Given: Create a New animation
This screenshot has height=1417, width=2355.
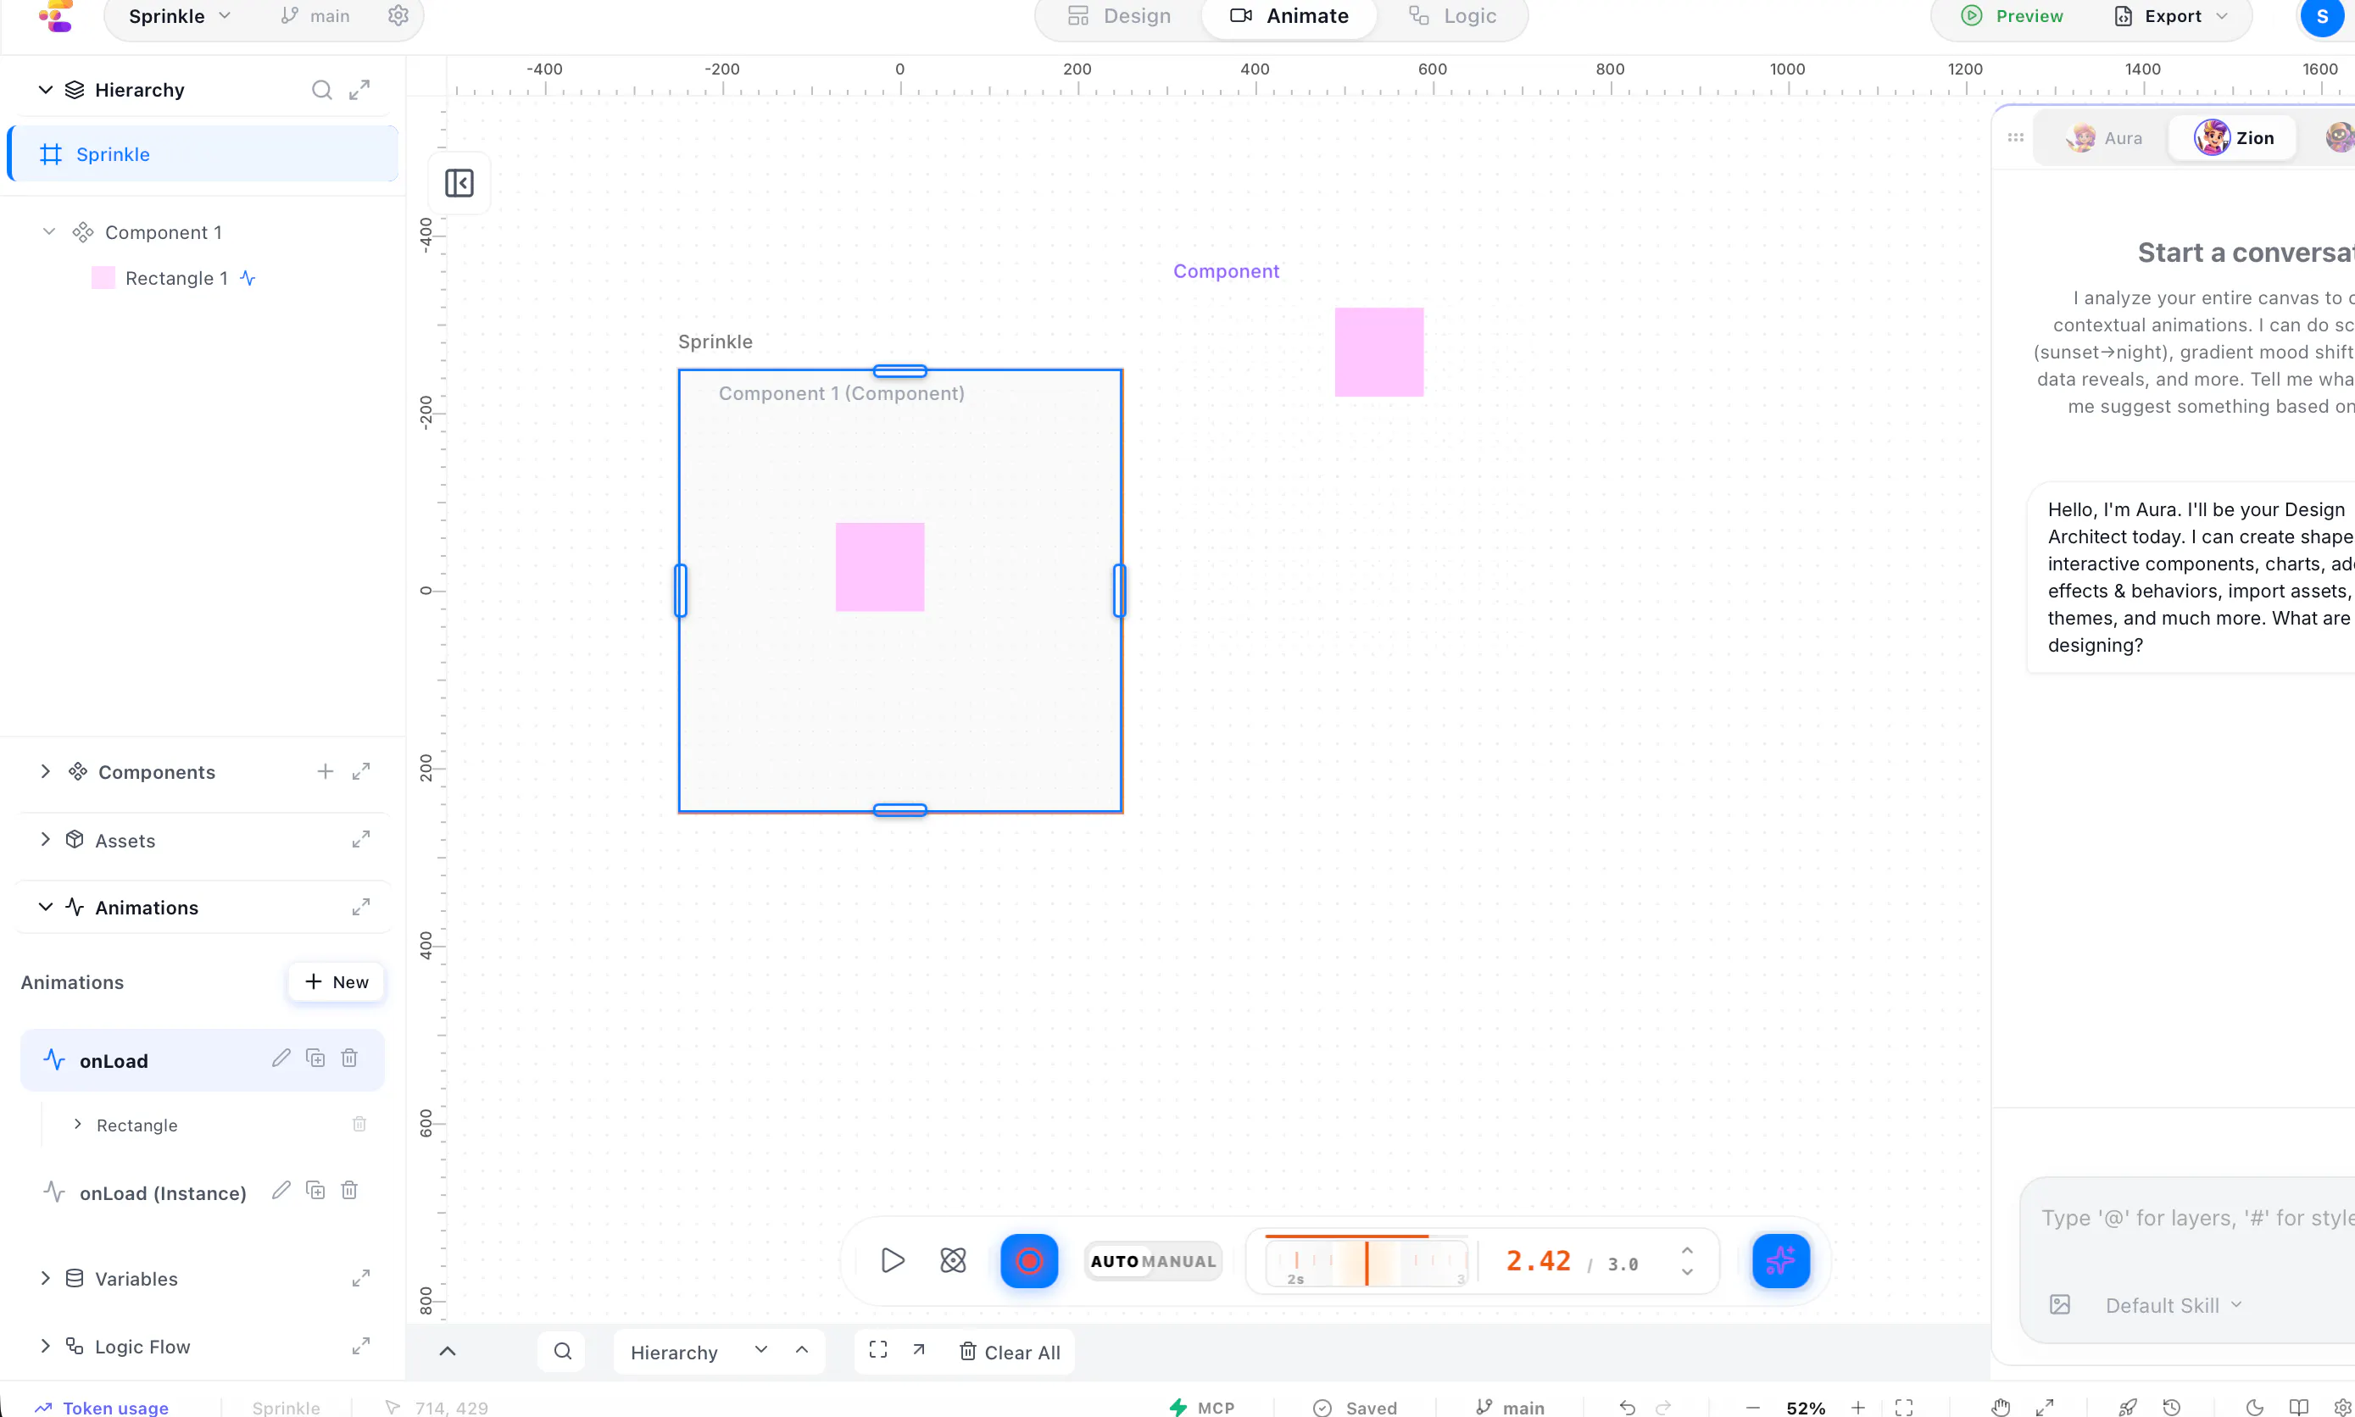Looking at the screenshot, I should [337, 981].
